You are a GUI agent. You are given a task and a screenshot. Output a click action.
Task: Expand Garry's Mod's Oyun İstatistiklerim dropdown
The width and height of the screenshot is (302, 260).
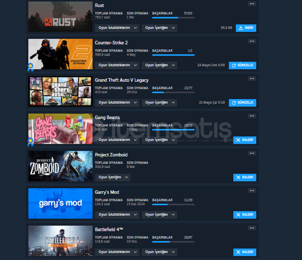117,215
